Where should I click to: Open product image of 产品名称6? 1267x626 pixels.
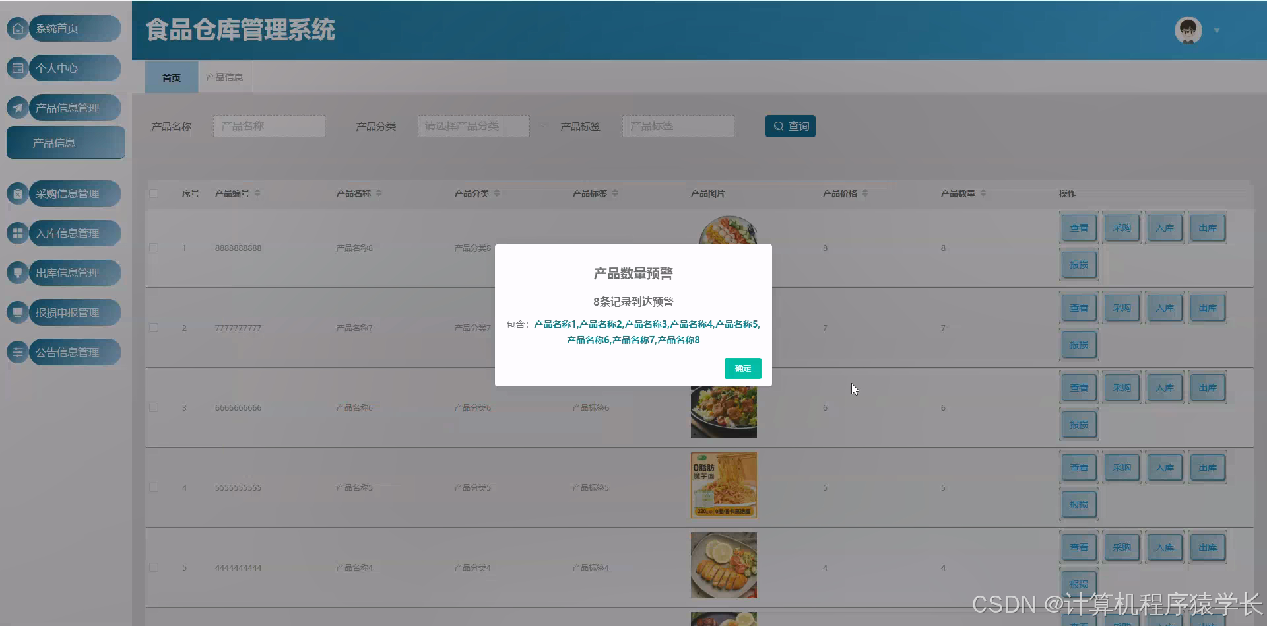[x=724, y=412]
